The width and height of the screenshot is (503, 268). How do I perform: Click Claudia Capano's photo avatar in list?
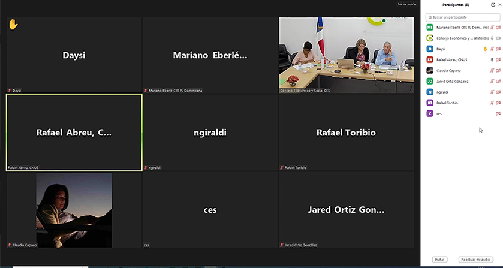[x=430, y=70]
